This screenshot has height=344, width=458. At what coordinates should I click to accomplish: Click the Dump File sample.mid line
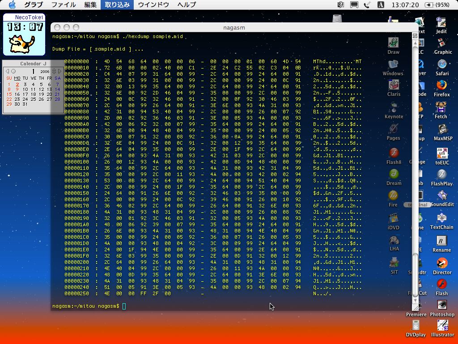click(x=98, y=49)
